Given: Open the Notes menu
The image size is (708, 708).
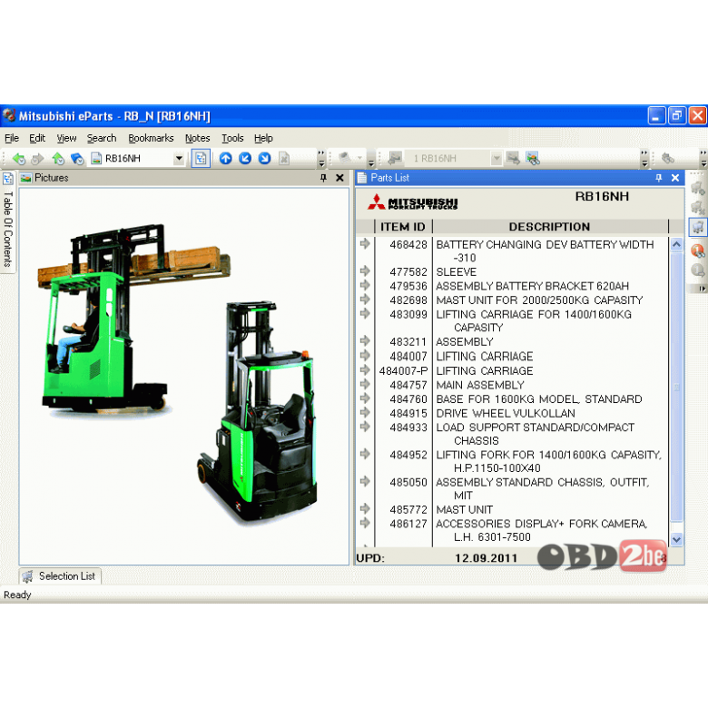Looking at the screenshot, I should [x=197, y=138].
